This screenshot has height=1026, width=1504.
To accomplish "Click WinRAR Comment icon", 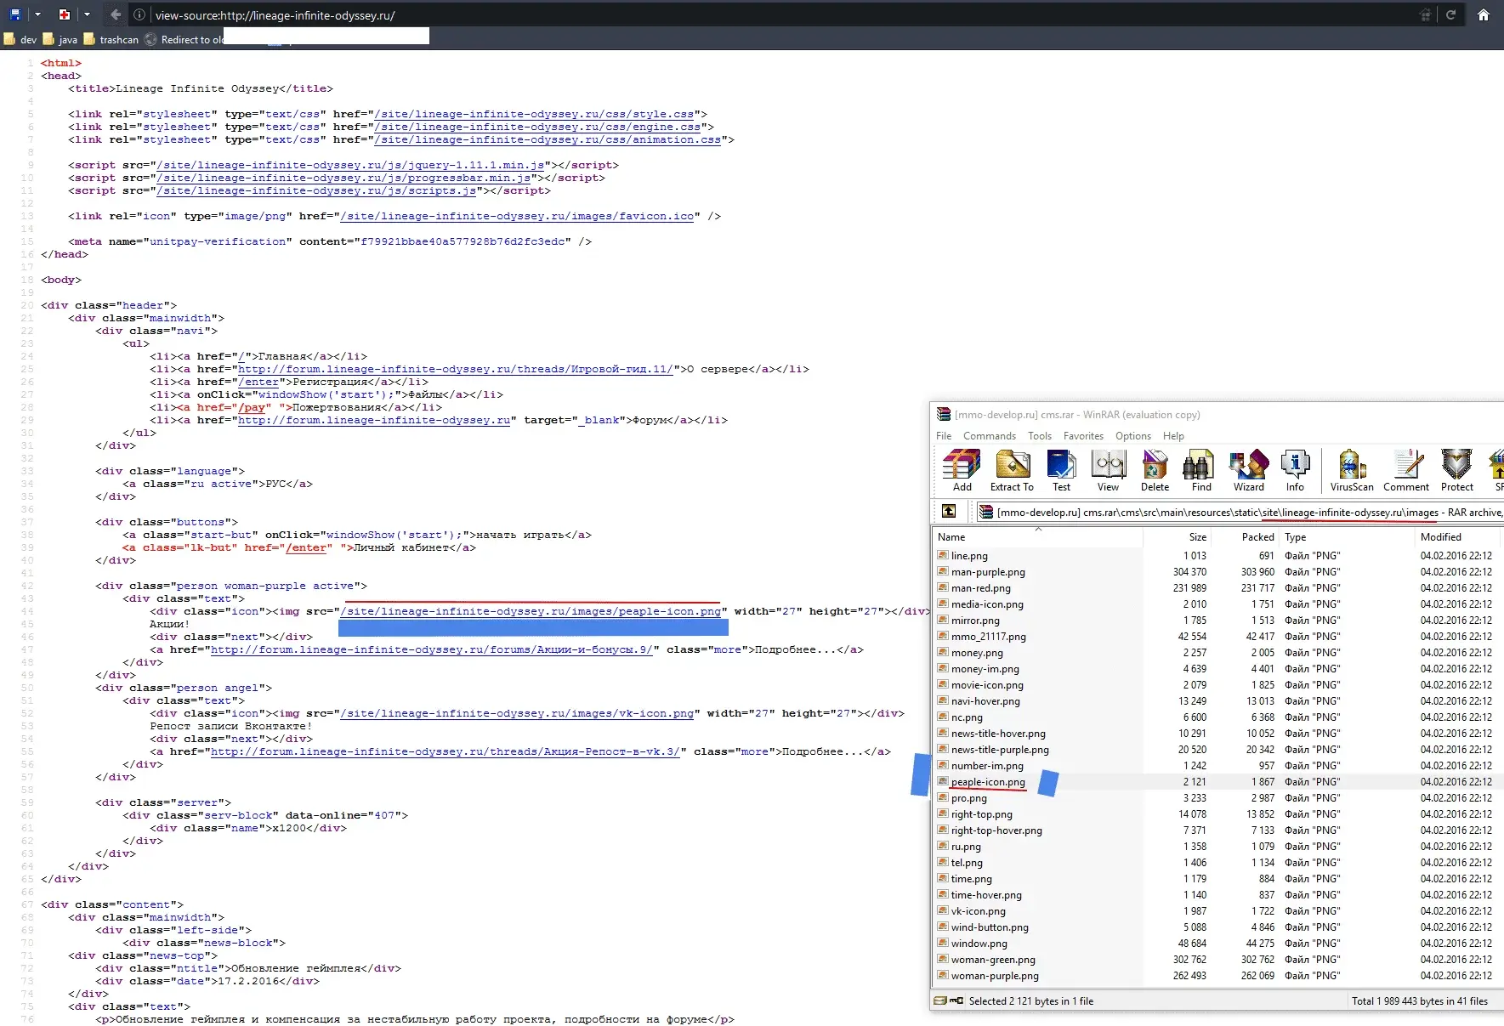I will tap(1406, 471).
